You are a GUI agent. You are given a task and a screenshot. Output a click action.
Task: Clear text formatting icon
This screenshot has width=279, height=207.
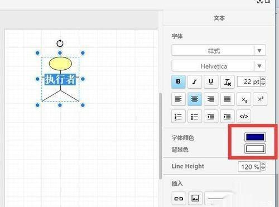tap(227, 81)
